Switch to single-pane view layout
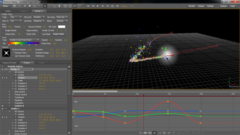Viewport: 240px width, 135px height. click(74, 6)
